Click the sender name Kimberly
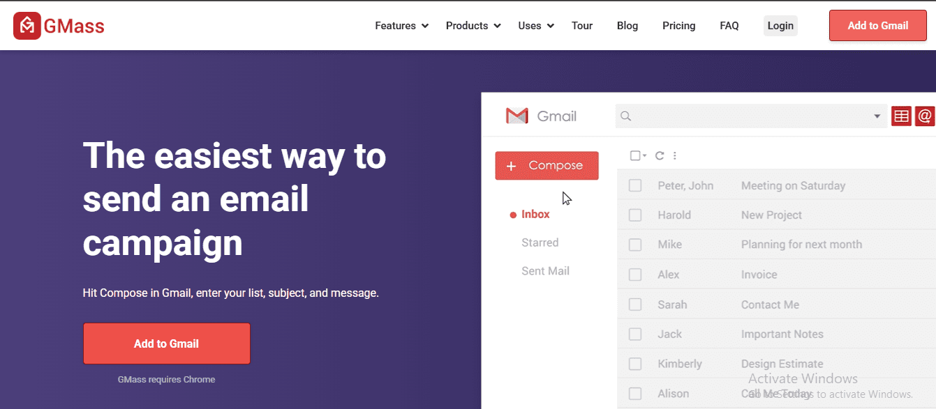The height and width of the screenshot is (409, 936). [680, 364]
